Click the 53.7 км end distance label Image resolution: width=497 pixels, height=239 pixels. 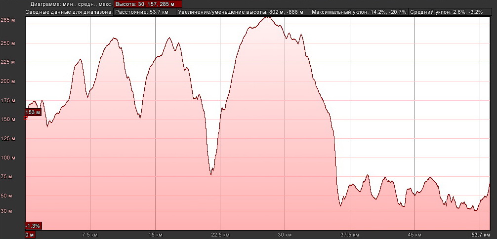click(x=480, y=235)
